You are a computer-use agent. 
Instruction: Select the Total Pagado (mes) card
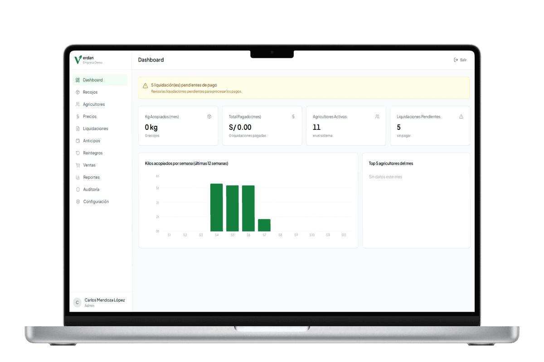click(x=262, y=126)
